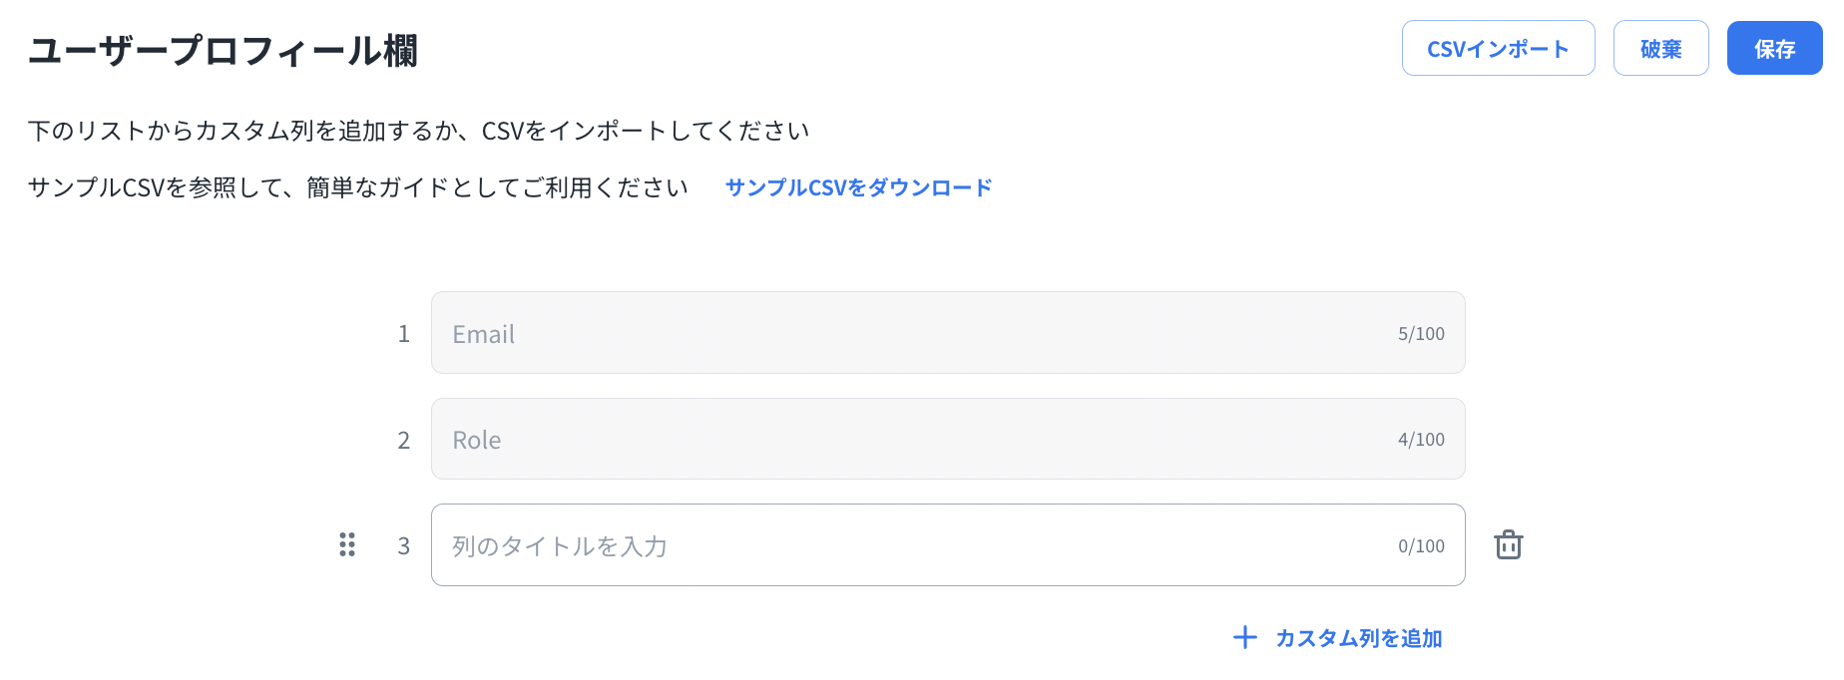Click the 0/100 character counter
The width and height of the screenshot is (1844, 680).
1421,546
